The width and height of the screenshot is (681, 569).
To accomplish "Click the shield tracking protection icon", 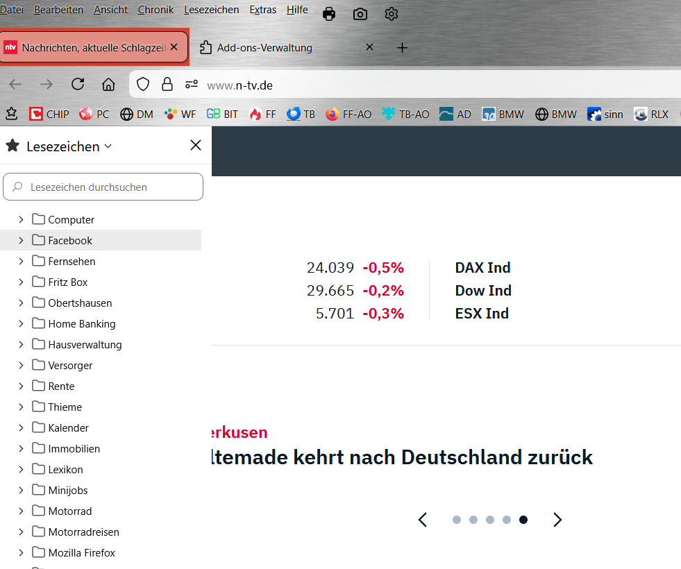I will (x=143, y=85).
